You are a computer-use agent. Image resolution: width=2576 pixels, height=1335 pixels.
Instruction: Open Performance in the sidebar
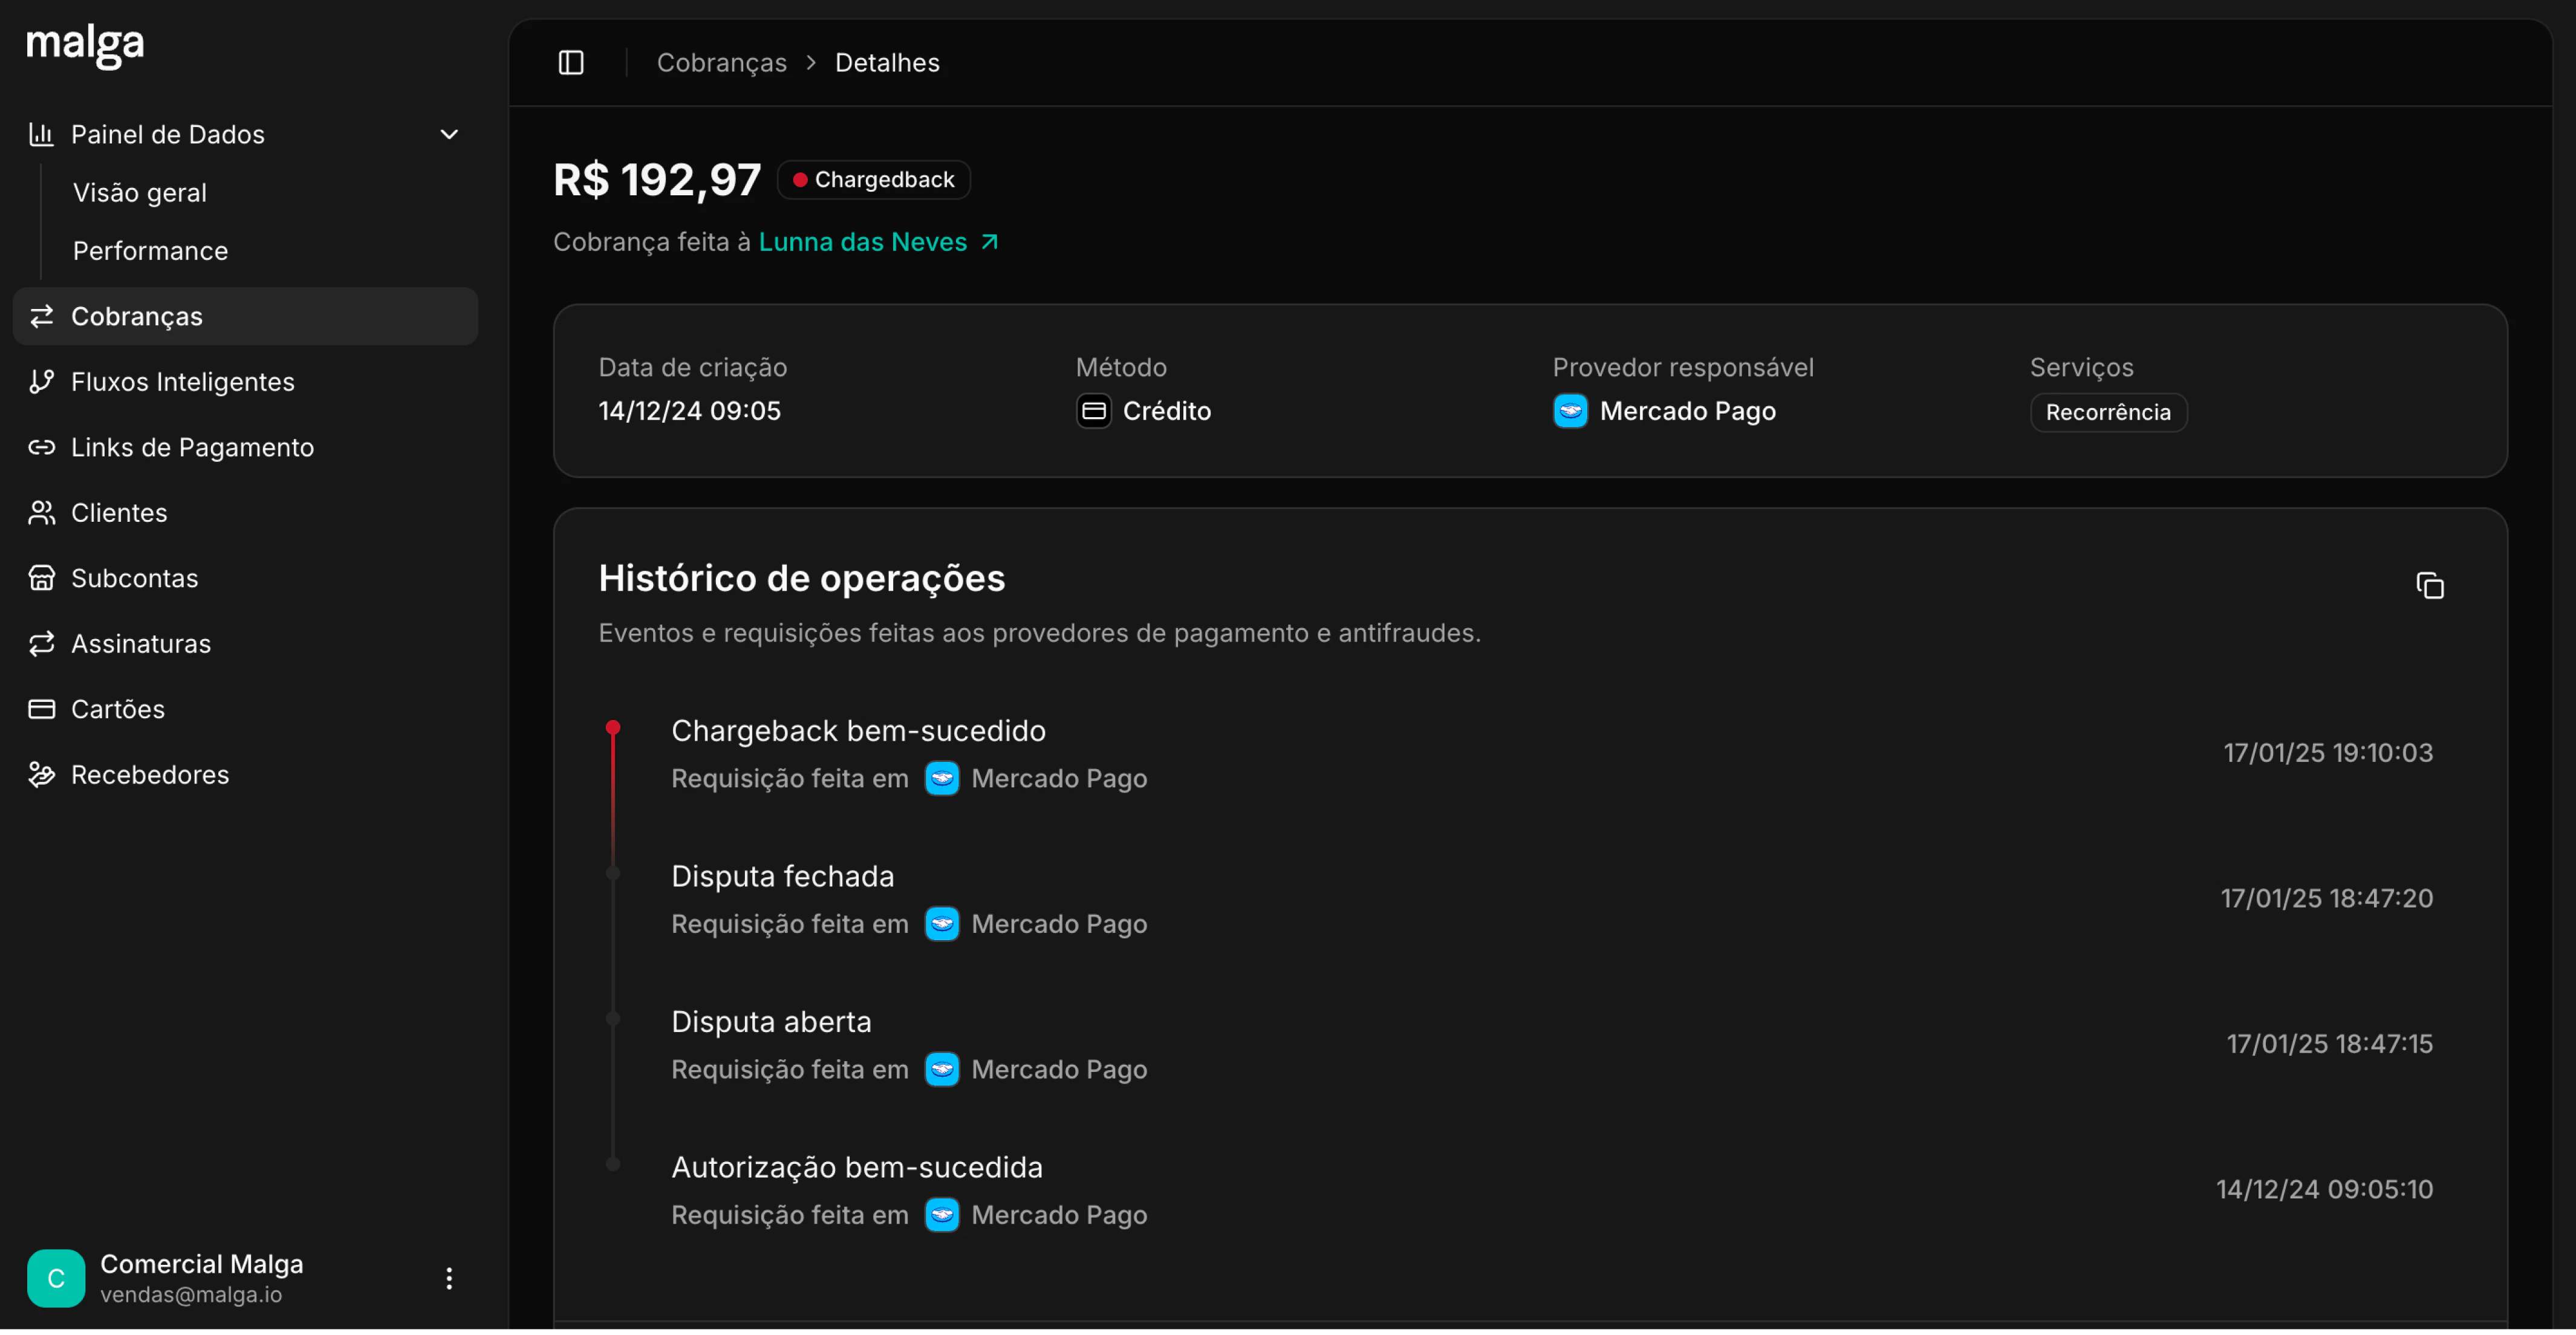(150, 251)
